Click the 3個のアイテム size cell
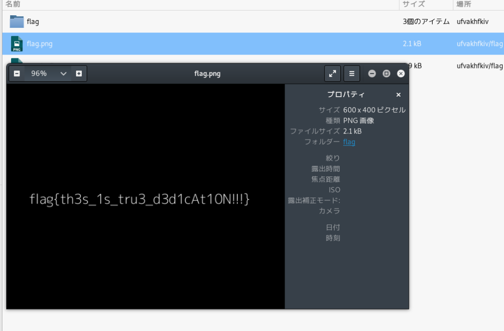The height and width of the screenshot is (331, 504). click(x=426, y=22)
